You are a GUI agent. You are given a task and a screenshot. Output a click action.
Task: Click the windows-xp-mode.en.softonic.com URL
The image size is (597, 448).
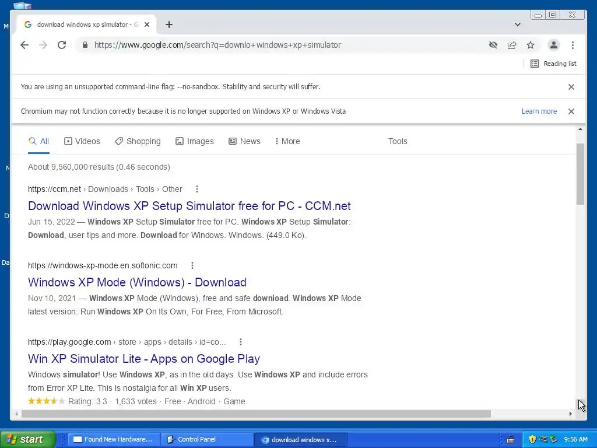point(103,265)
